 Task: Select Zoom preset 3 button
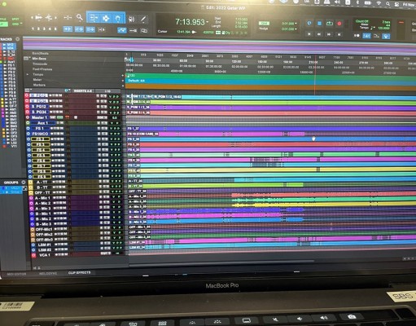45,29
